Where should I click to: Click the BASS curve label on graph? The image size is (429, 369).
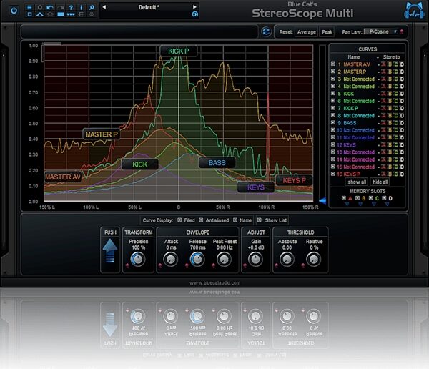tap(217, 163)
